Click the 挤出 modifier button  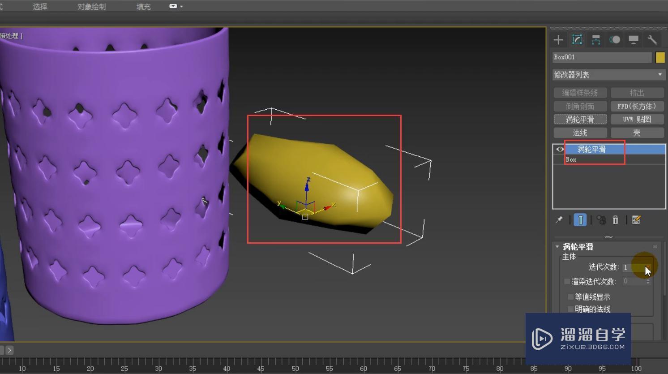tap(637, 93)
